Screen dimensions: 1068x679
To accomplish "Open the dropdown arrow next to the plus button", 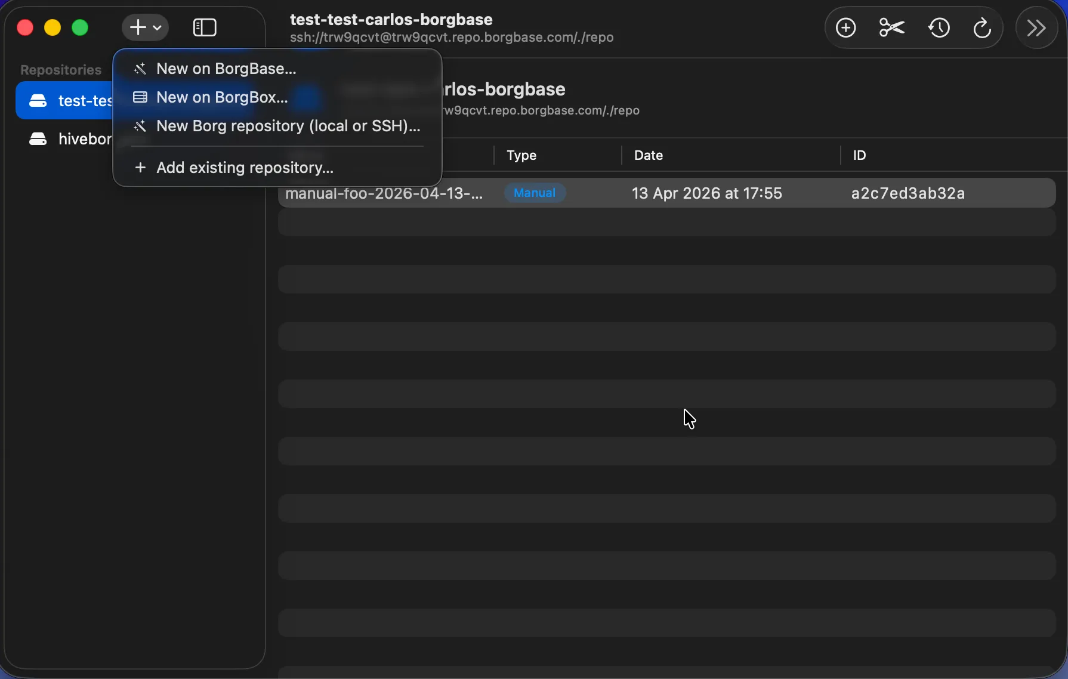I will (157, 27).
